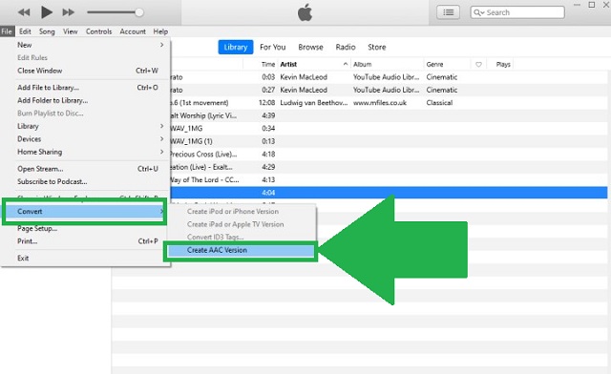611x374 pixels.
Task: Click the highlighted track lasting 4:04
Action: (389, 193)
